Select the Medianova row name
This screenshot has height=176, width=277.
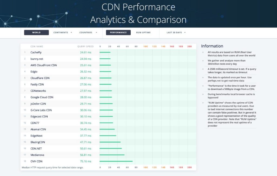click(x=37, y=155)
